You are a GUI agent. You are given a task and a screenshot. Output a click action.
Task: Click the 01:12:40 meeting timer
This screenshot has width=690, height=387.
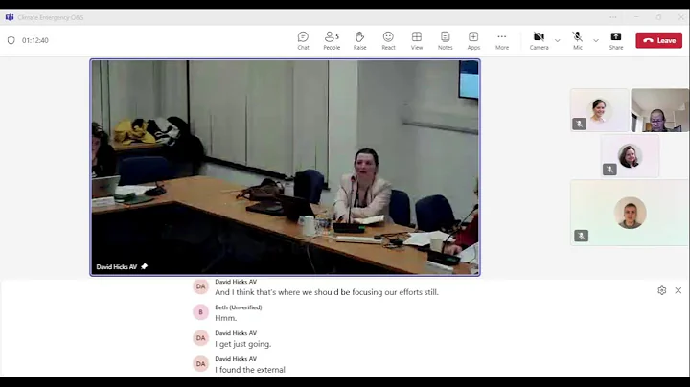tap(35, 40)
